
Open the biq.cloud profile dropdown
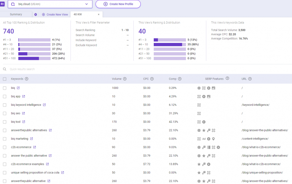(50, 4)
